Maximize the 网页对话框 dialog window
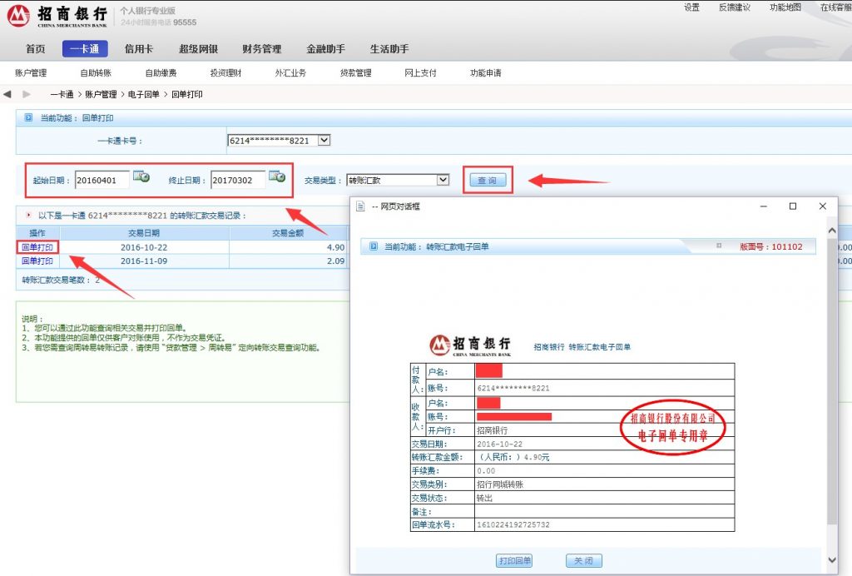Image resolution: width=852 pixels, height=576 pixels. (x=793, y=206)
